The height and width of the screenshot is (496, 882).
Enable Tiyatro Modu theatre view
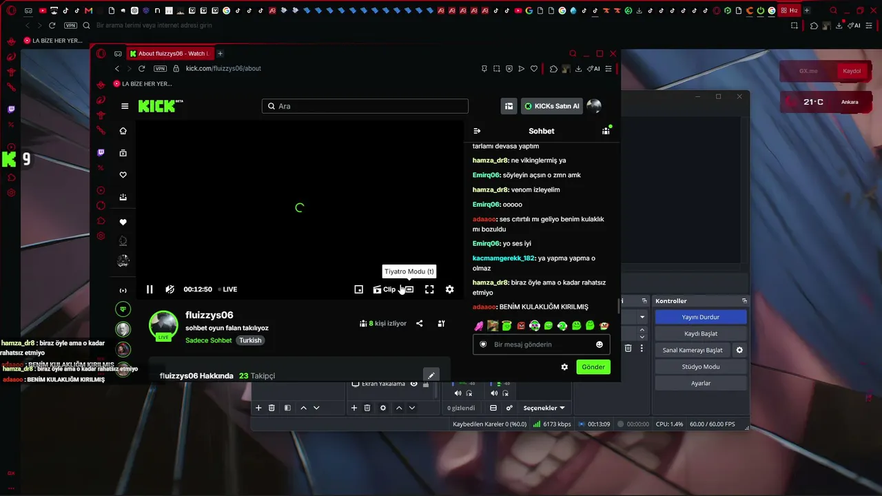(x=409, y=289)
